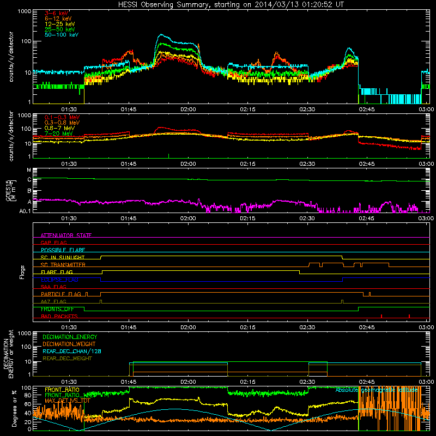Click the REAR_DEC_WEIGHT legend label
Image resolution: width=436 pixels, height=436 pixels.
(67, 359)
